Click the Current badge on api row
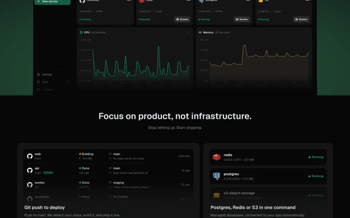This screenshot has height=218, width=350. click(x=48, y=173)
